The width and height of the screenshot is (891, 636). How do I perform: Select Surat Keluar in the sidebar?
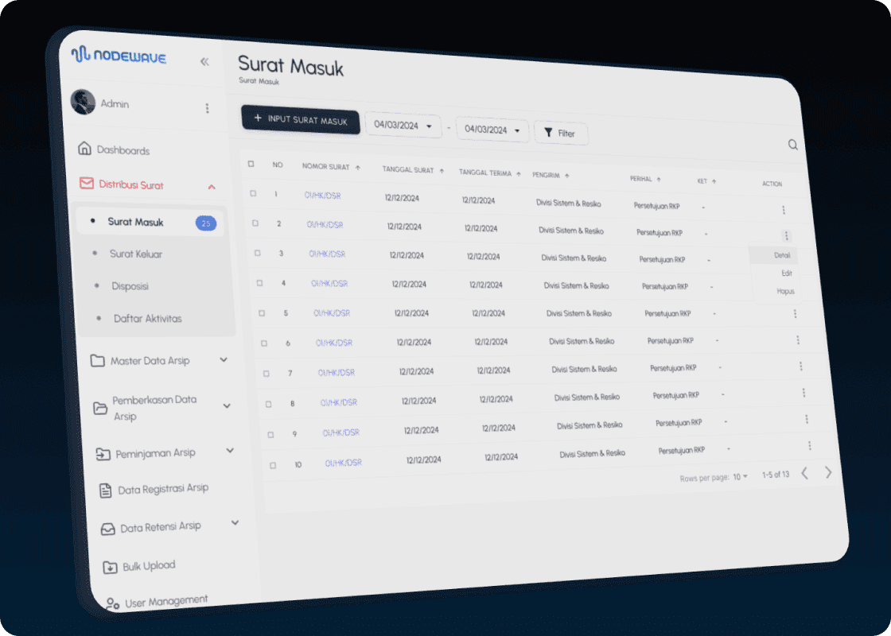[136, 254]
